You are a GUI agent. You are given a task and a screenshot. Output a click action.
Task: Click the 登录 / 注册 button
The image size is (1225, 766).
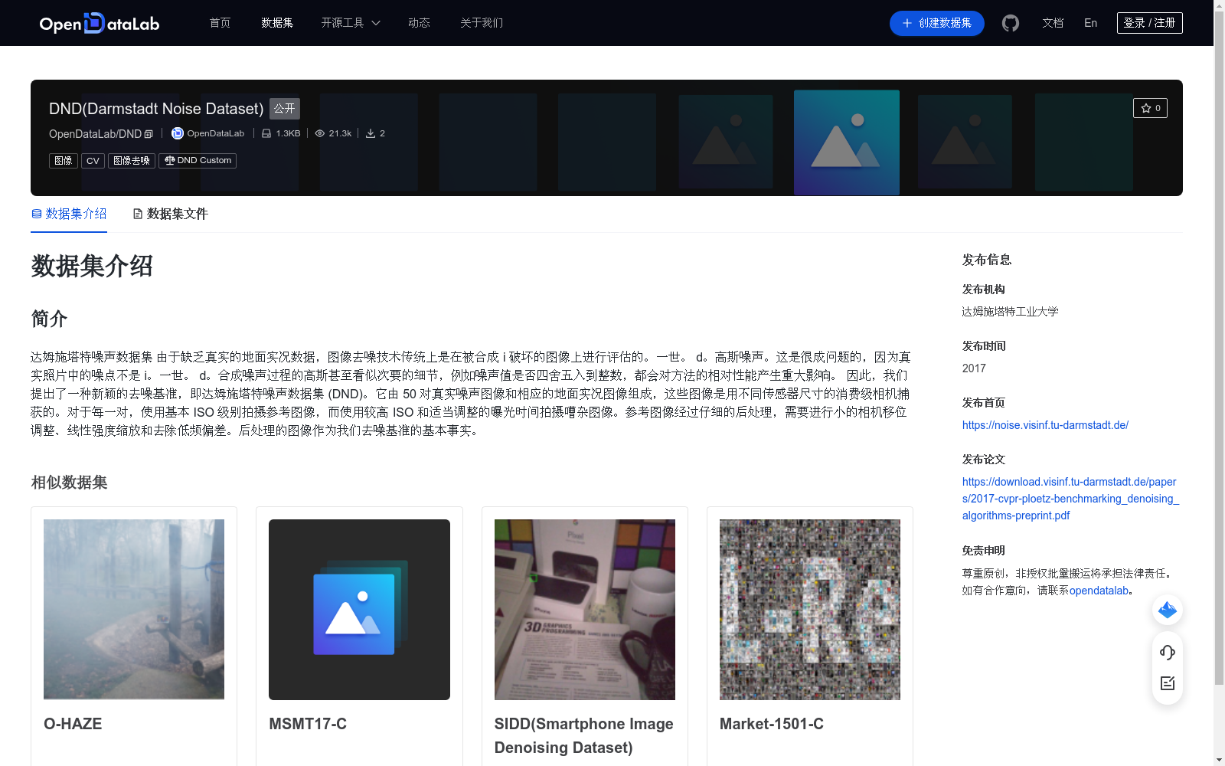pyautogui.click(x=1150, y=23)
